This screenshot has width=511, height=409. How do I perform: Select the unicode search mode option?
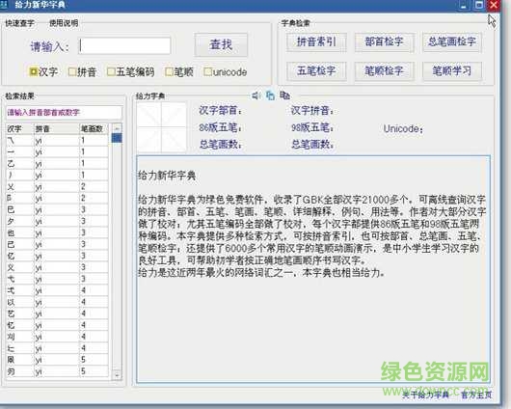[x=225, y=72]
